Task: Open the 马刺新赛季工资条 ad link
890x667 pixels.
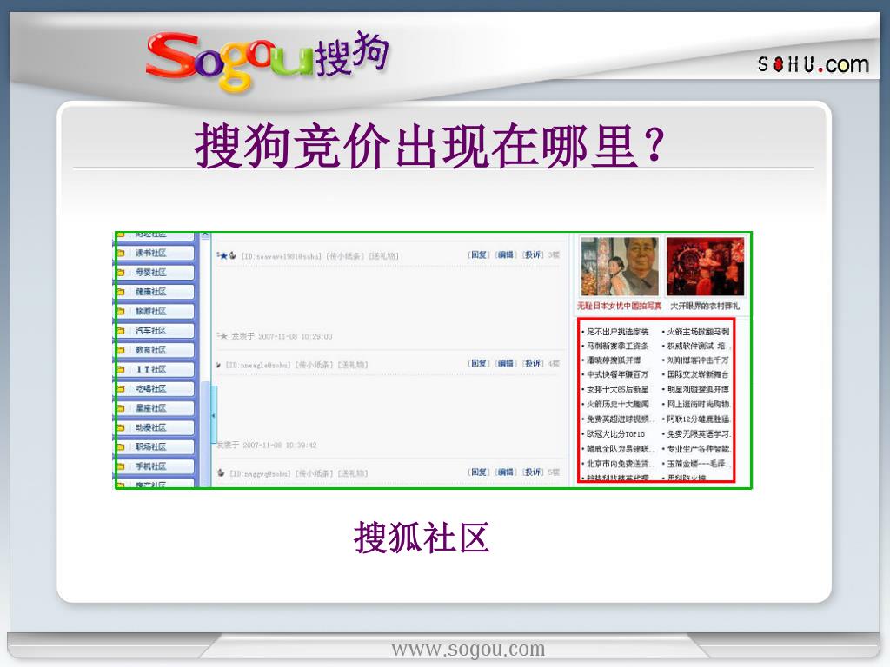Action: pyautogui.click(x=618, y=346)
